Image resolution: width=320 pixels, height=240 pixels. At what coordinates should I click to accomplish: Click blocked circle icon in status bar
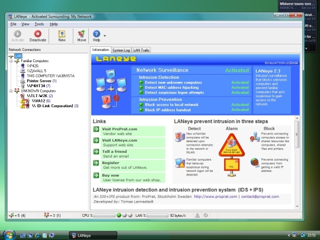click(x=206, y=215)
